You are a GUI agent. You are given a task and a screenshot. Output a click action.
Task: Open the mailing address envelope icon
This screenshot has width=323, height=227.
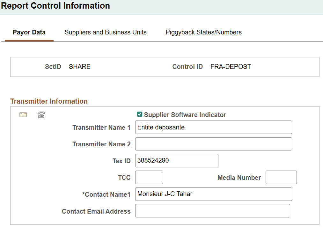(x=23, y=114)
